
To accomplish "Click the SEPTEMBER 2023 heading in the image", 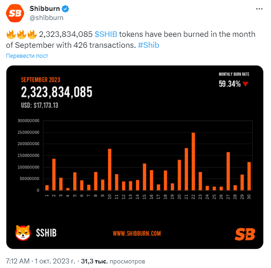I will (41, 80).
